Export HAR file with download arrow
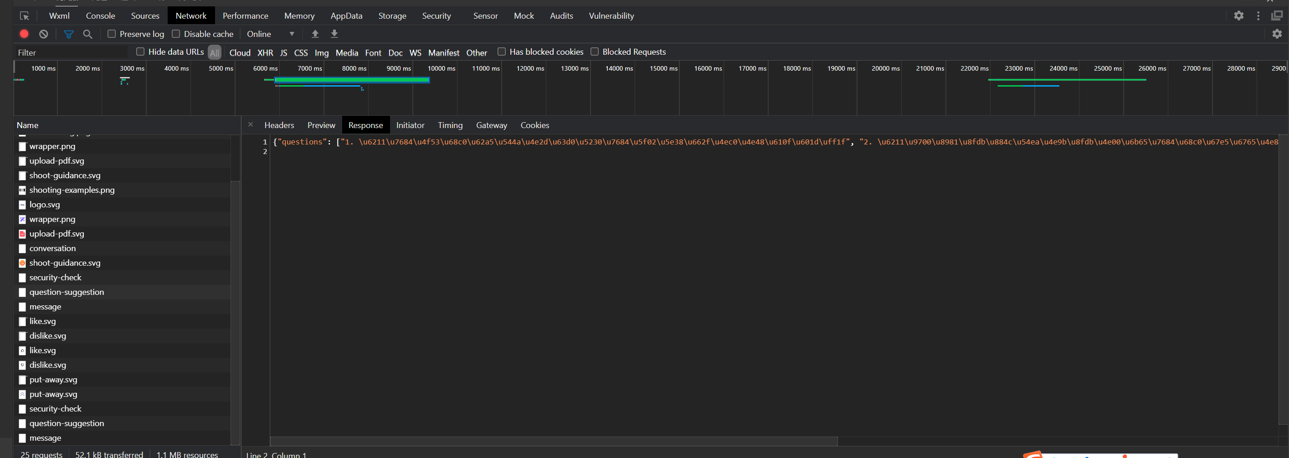 pos(334,34)
